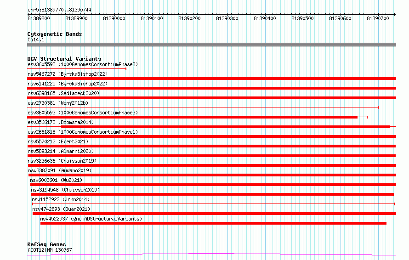Image resolution: width=409 pixels, height=260 pixels.
Task: Click the red bar for nsv3194548
Action: (212, 194)
